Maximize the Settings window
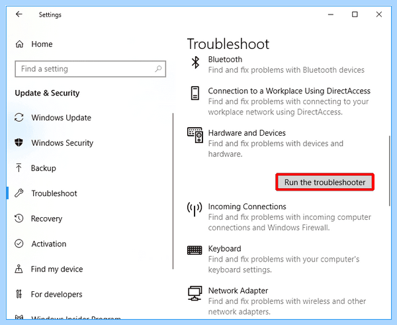Image resolution: width=397 pixels, height=325 pixels. (355, 15)
